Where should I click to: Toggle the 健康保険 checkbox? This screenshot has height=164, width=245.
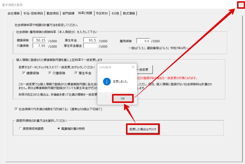[24, 73]
